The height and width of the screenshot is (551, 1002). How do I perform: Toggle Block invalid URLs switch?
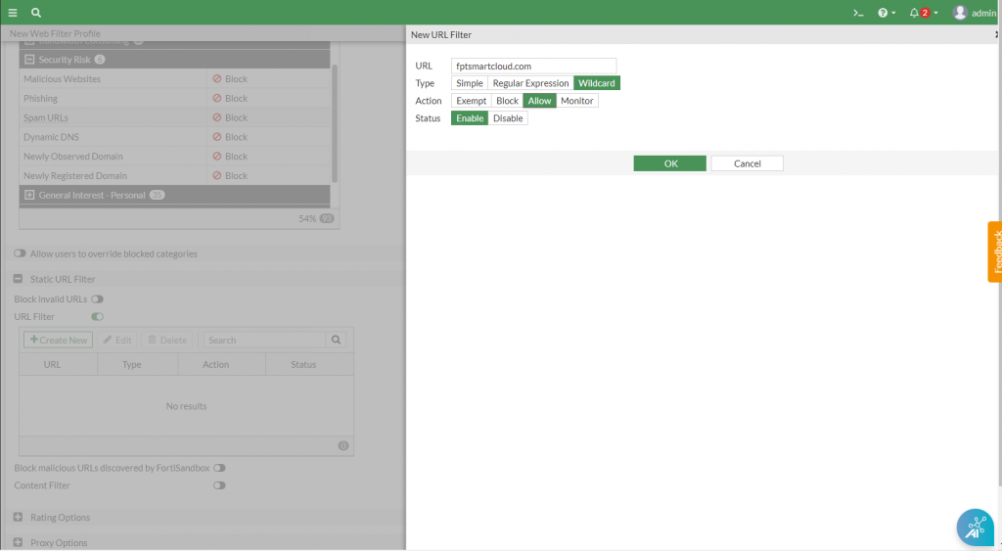(98, 298)
